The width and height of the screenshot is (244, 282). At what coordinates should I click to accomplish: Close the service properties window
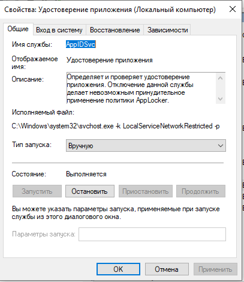(233, 9)
